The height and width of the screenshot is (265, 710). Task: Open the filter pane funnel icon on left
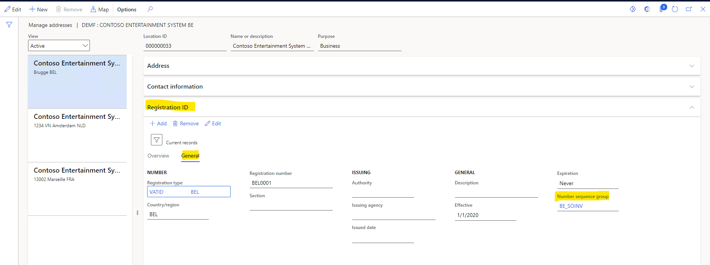9,25
